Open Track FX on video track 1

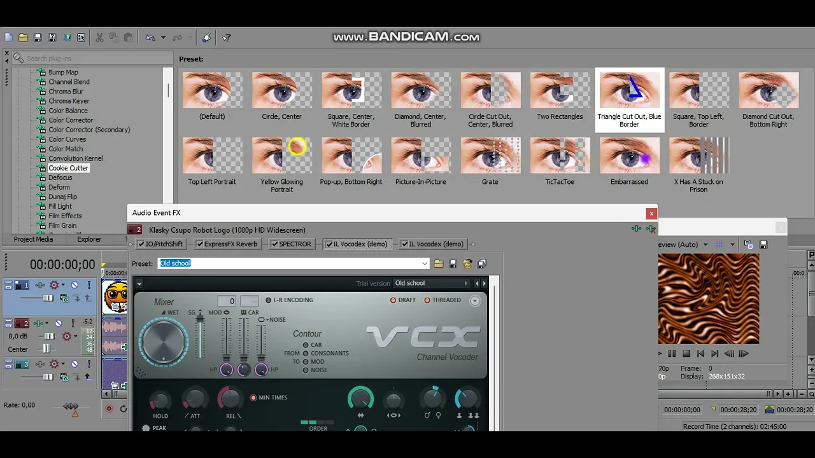pyautogui.click(x=39, y=285)
